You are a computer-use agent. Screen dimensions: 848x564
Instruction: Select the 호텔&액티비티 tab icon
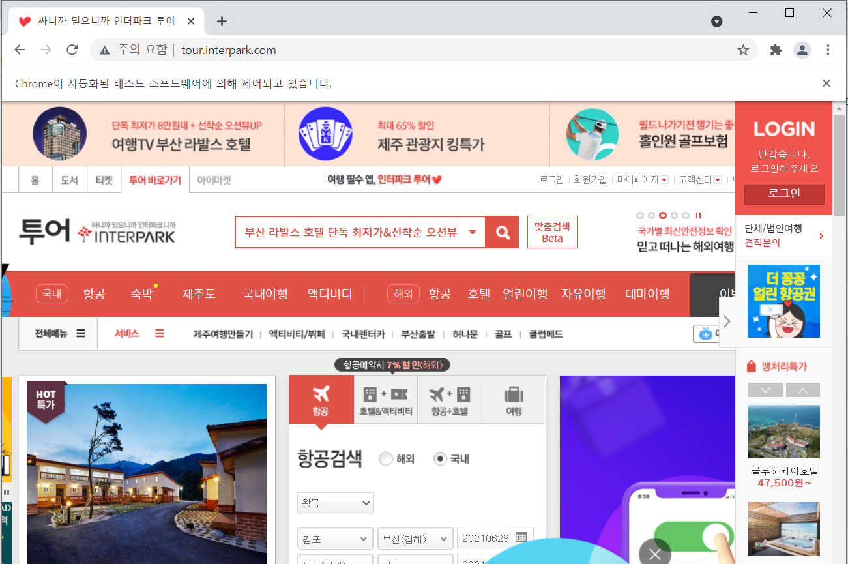point(385,399)
